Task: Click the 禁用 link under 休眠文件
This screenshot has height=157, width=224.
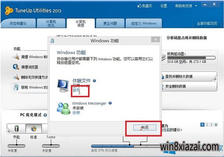Action: pyautogui.click(x=76, y=90)
